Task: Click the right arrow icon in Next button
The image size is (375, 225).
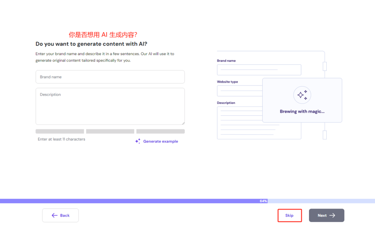Action: tap(332, 216)
